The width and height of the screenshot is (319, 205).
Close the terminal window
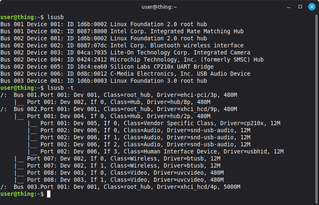pyautogui.click(x=311, y=7)
